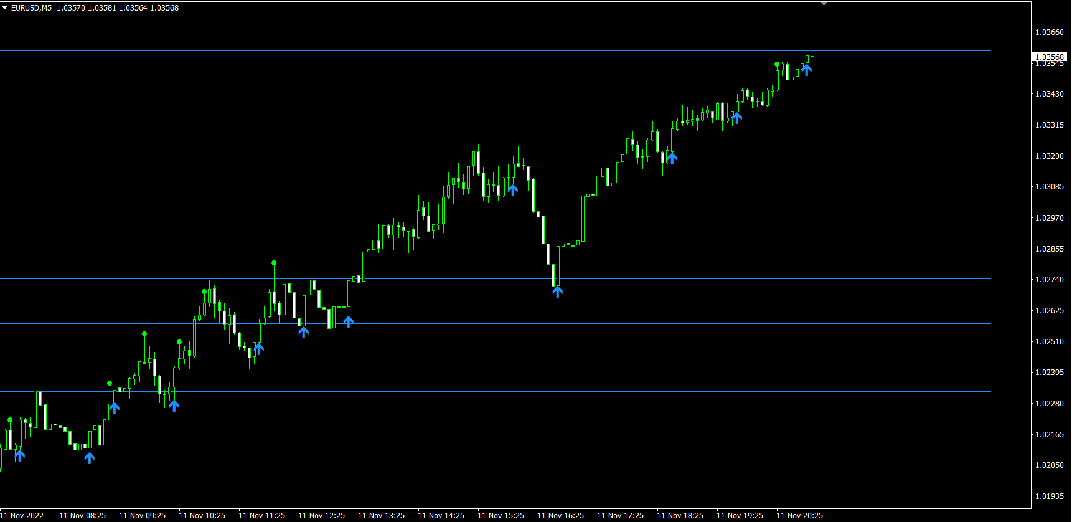Screen dimensions: 1072x522
Task: Click the 1.03581 high value in chart header
Action: (x=101, y=8)
